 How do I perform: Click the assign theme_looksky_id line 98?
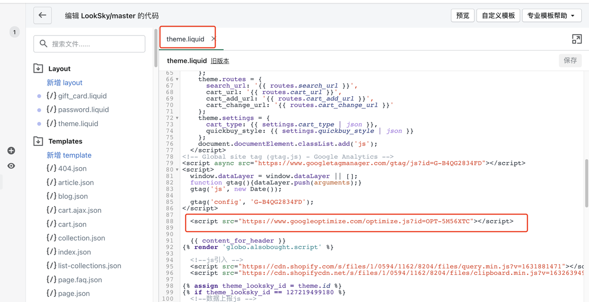coord(262,285)
